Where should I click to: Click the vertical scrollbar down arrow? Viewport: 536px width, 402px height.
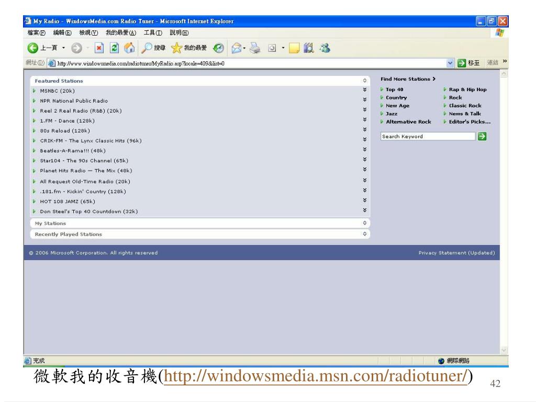(x=504, y=350)
